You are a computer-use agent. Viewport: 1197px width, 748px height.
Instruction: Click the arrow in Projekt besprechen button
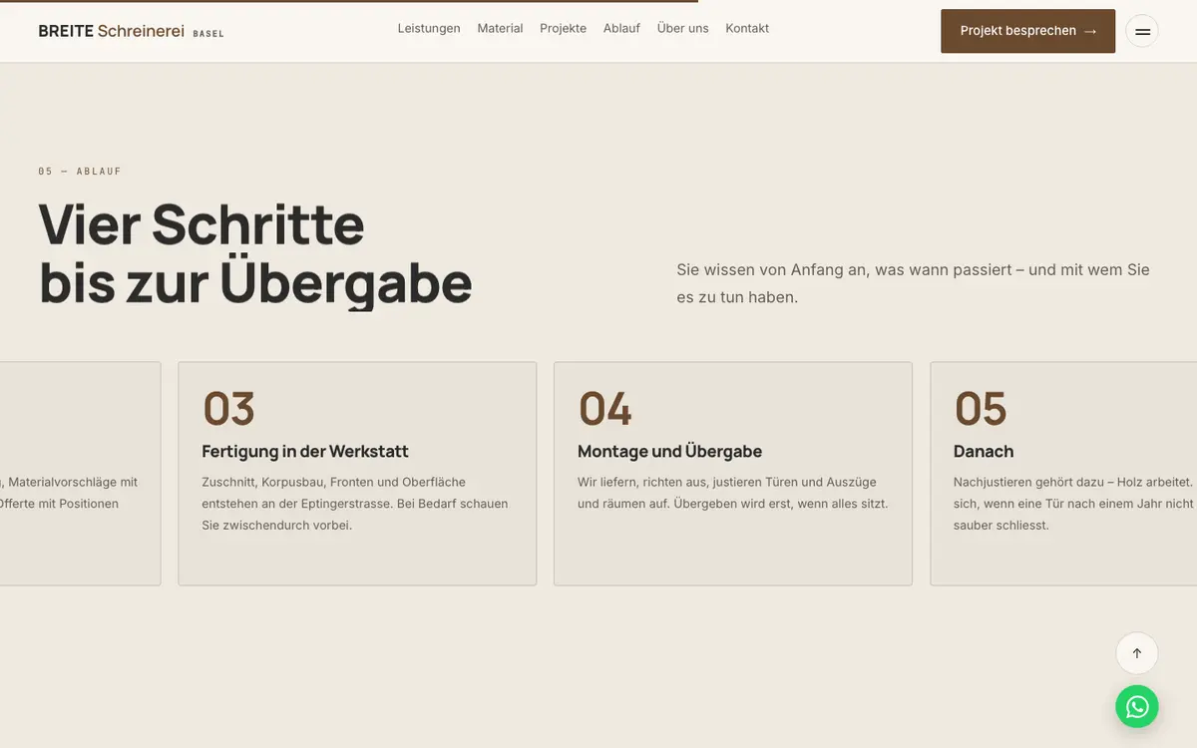coord(1089,31)
